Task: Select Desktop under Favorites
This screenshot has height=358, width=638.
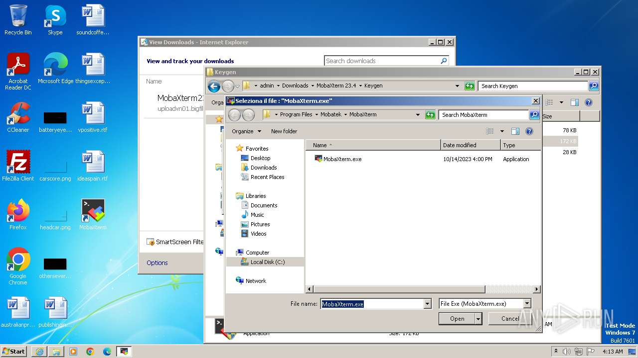Action: [260, 158]
